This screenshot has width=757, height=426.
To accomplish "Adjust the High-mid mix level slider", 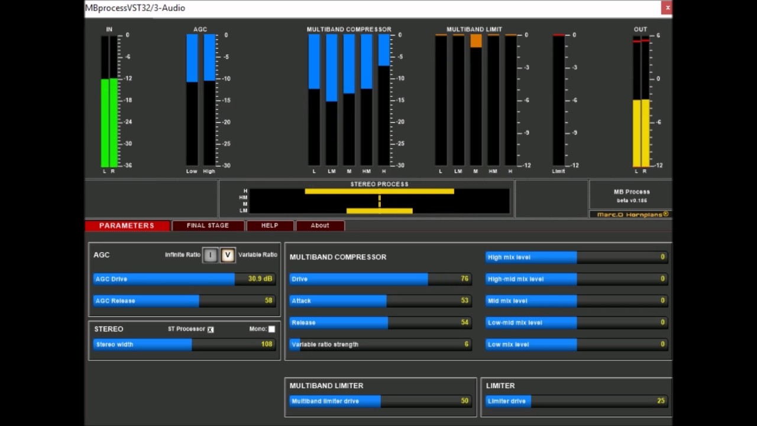I will [x=577, y=279].
